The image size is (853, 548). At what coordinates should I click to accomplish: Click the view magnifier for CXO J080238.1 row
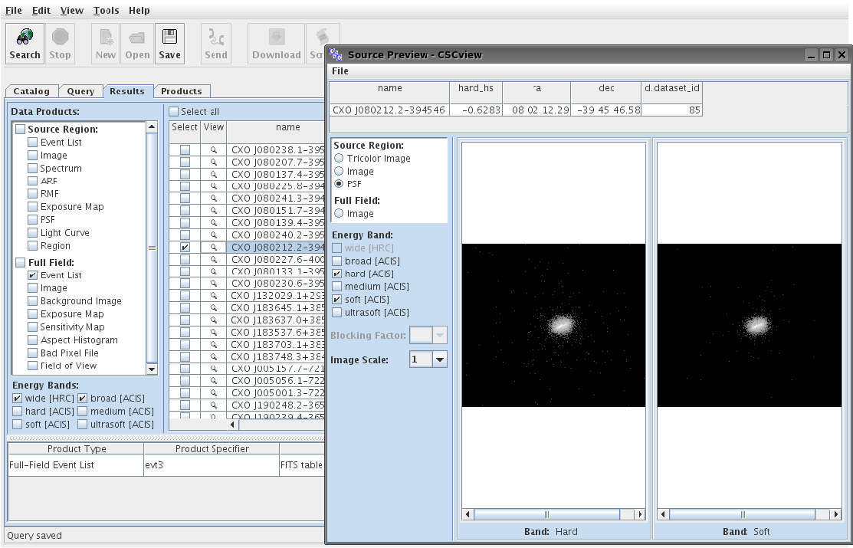click(x=214, y=151)
